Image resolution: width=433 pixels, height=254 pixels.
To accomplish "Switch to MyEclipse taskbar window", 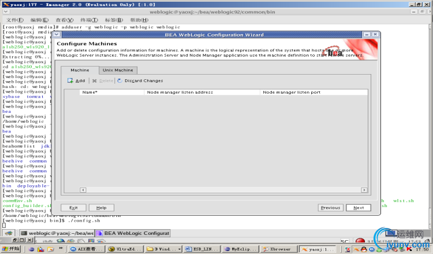I will [x=240, y=249].
